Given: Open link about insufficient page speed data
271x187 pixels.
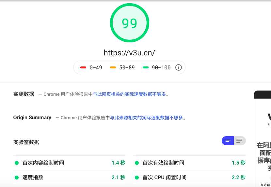Looking at the screenshot, I should tap(129, 94).
